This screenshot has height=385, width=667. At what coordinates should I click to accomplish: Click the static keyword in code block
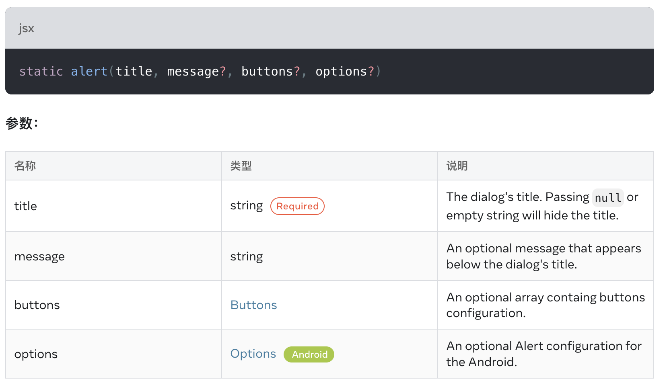(41, 72)
